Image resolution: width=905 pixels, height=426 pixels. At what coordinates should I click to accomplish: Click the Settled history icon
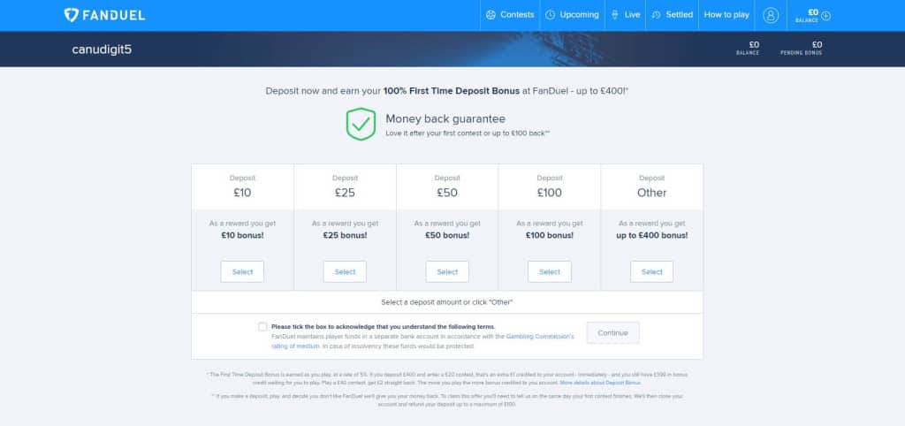(x=656, y=15)
